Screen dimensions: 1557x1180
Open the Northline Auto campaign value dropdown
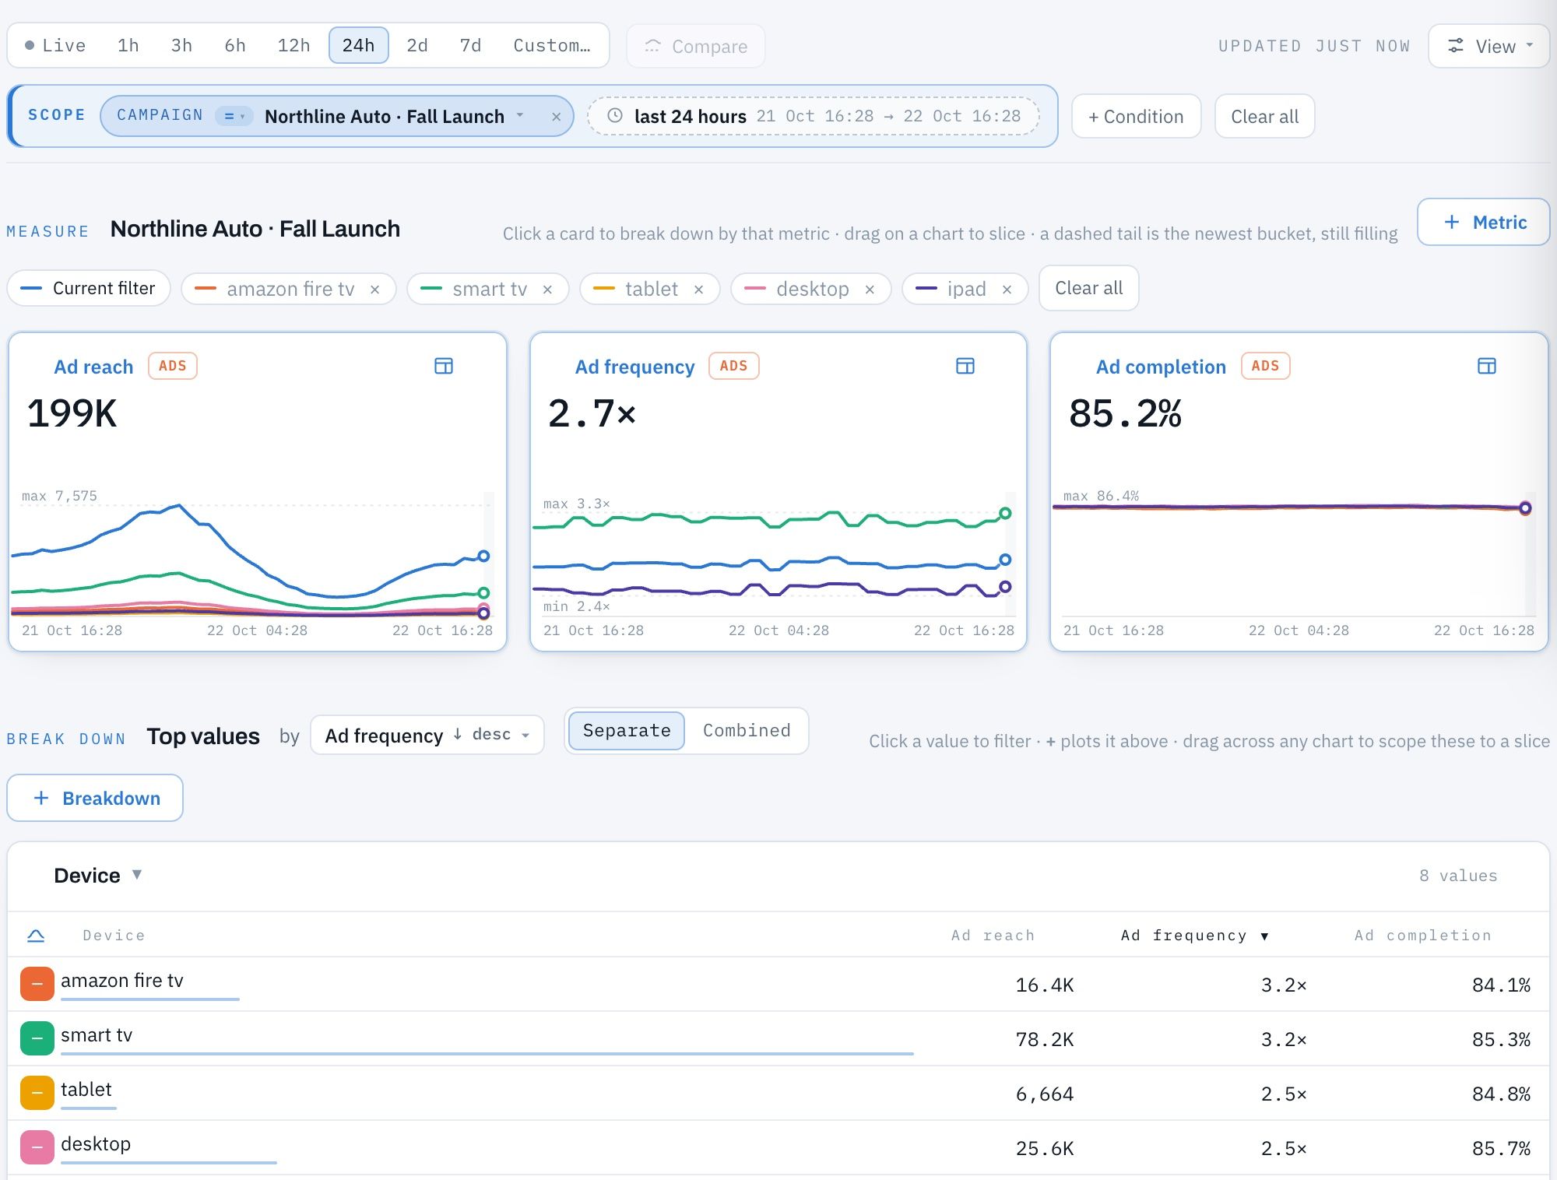click(394, 117)
